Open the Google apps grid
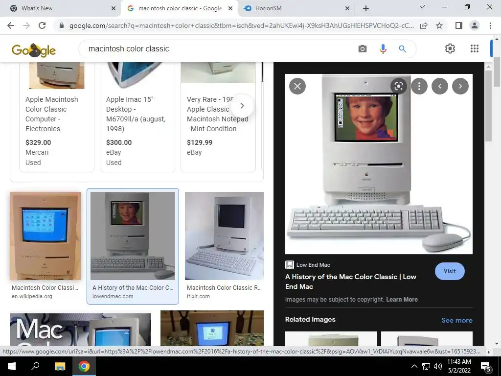The height and width of the screenshot is (376, 501). pyautogui.click(x=475, y=48)
